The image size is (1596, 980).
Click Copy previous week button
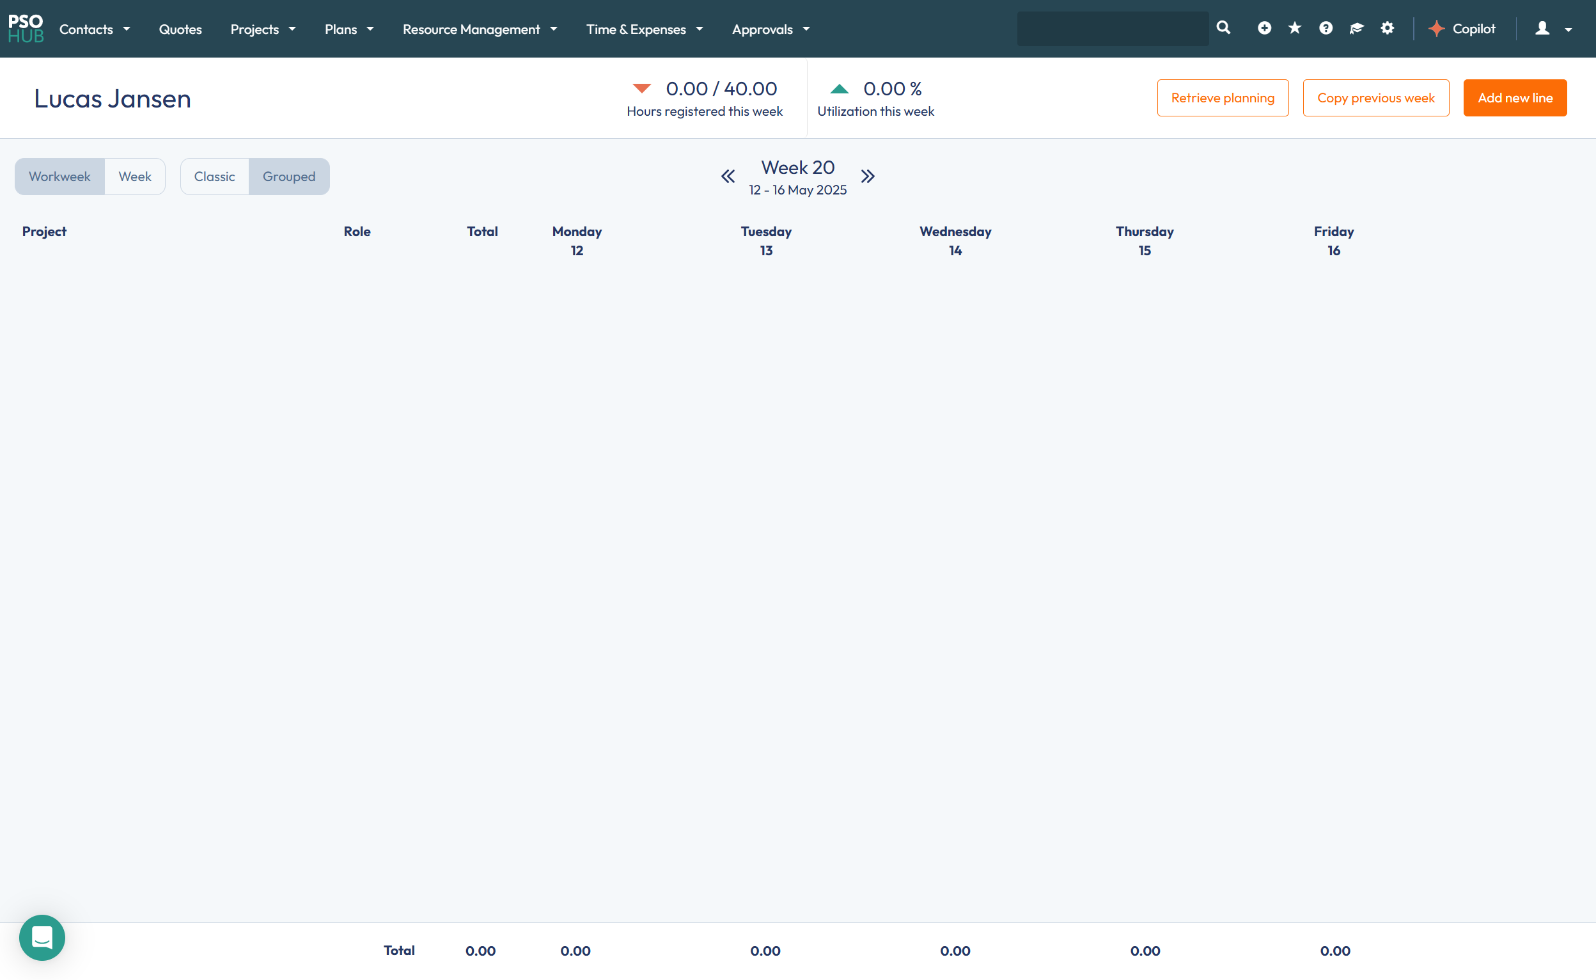1375,98
